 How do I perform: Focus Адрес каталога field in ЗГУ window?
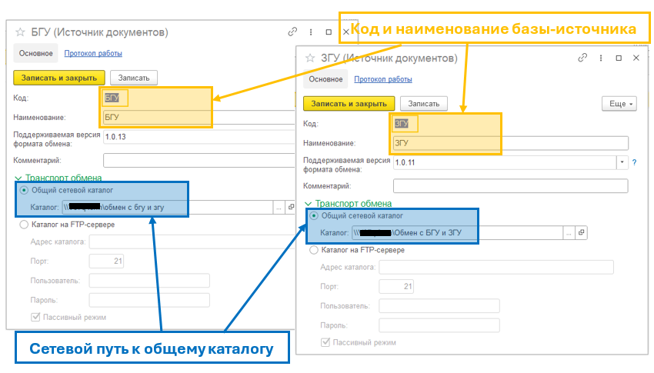pyautogui.click(x=496, y=267)
